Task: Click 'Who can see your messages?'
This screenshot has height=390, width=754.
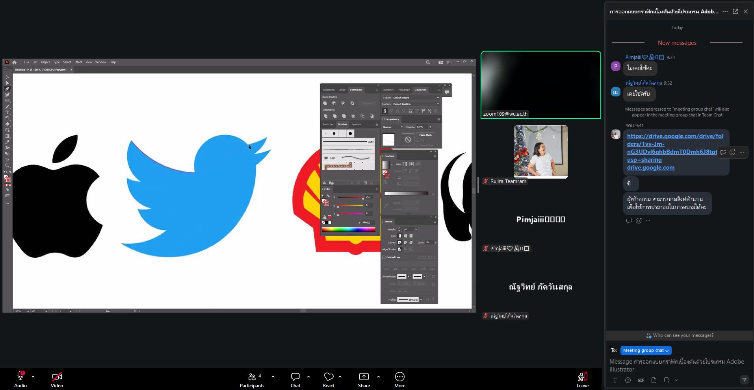Action: click(x=680, y=335)
